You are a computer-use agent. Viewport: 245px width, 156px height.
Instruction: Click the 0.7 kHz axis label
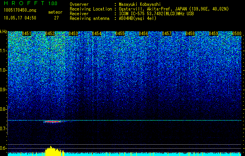(4, 129)
